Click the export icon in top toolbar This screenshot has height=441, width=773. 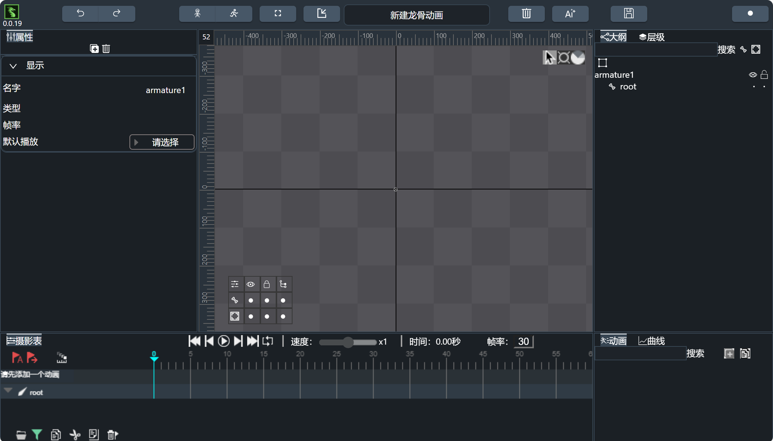[x=322, y=14]
